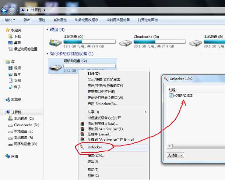Click 卸载或更改程序 in the toolbar
Viewport: 225px width, 180px height.
(x=87, y=20)
